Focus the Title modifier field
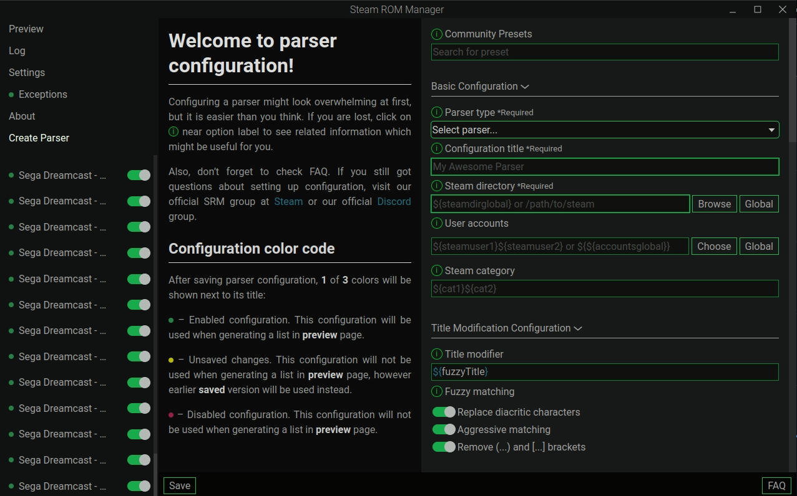This screenshot has height=496, width=797. tap(605, 372)
